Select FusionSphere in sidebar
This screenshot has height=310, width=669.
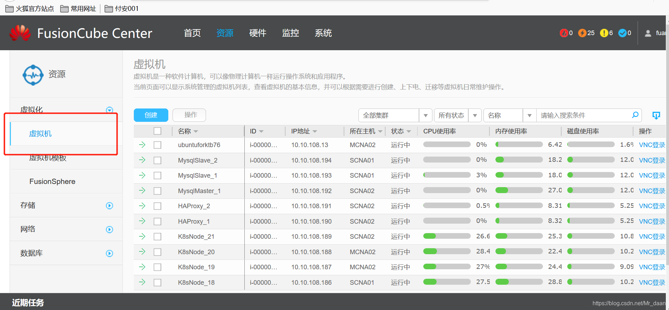[52, 182]
